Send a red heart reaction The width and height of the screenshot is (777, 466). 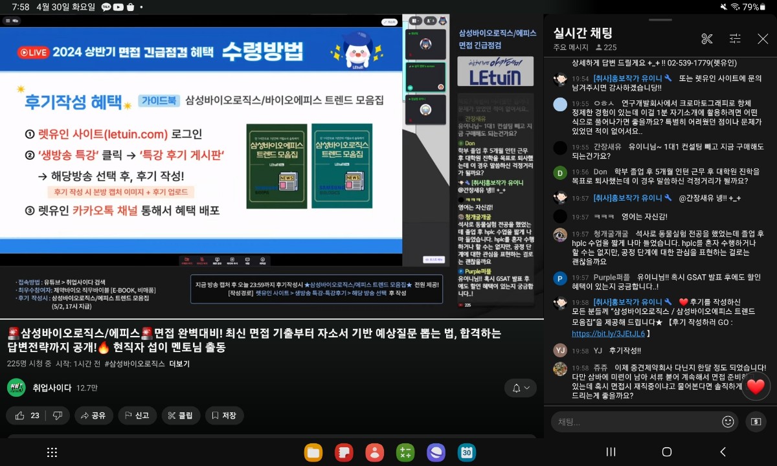[755, 386]
